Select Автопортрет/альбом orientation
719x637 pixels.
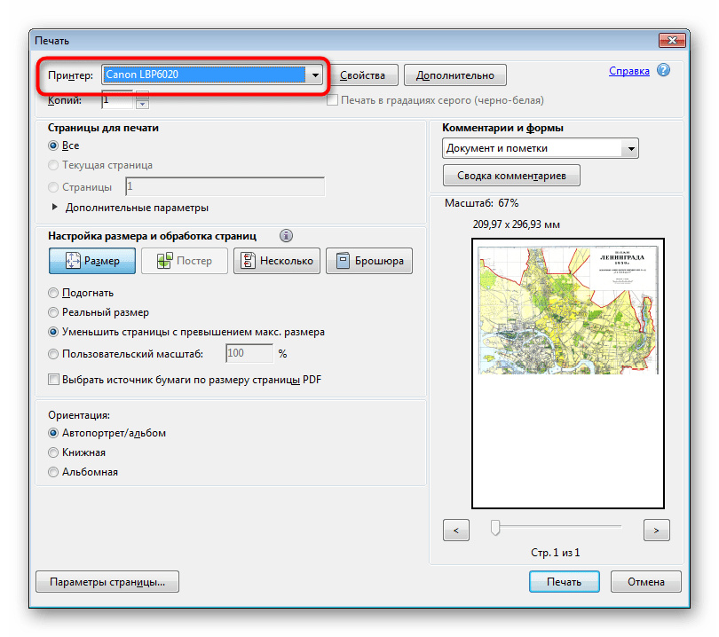(x=53, y=433)
